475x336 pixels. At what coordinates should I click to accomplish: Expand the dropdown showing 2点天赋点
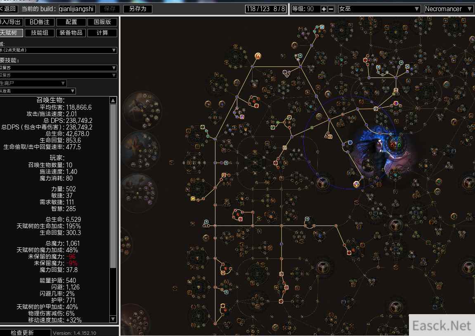[x=58, y=50]
